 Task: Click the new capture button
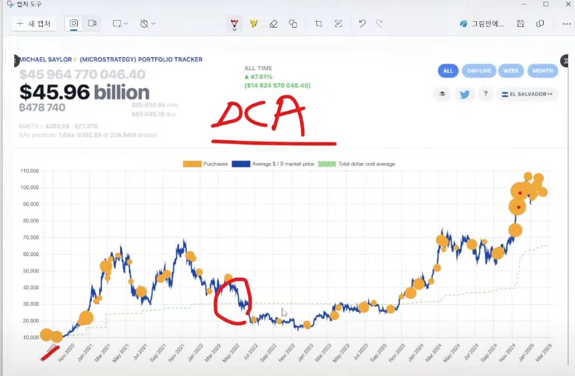pos(34,24)
